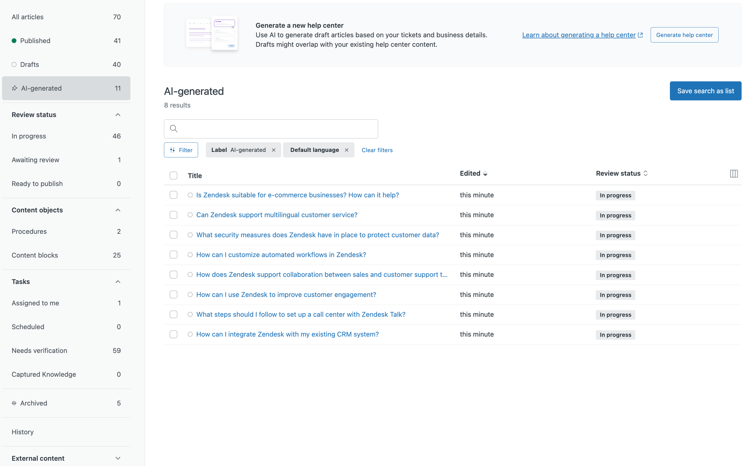Select the radio button beside the CRM integration article
This screenshot has height=466, width=749.
tap(190, 334)
